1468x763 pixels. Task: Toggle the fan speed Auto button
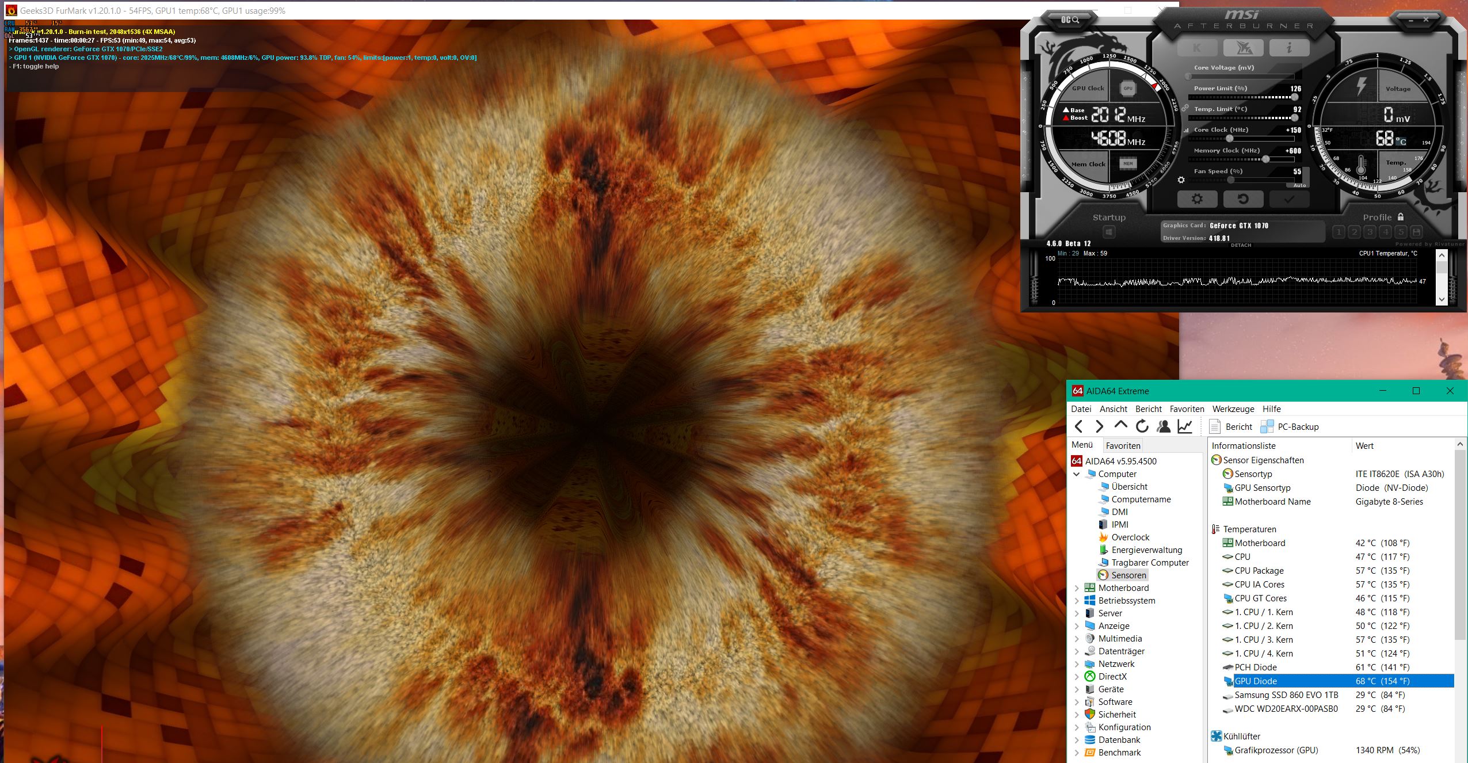[1299, 185]
